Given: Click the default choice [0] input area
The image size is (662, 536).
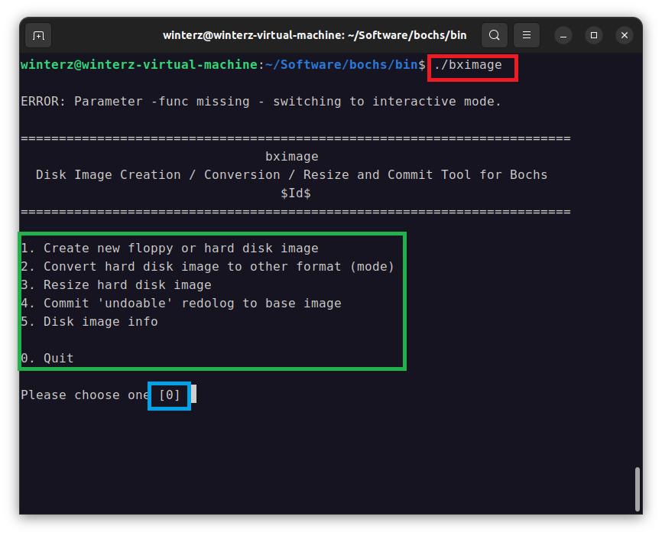Looking at the screenshot, I should click(169, 395).
